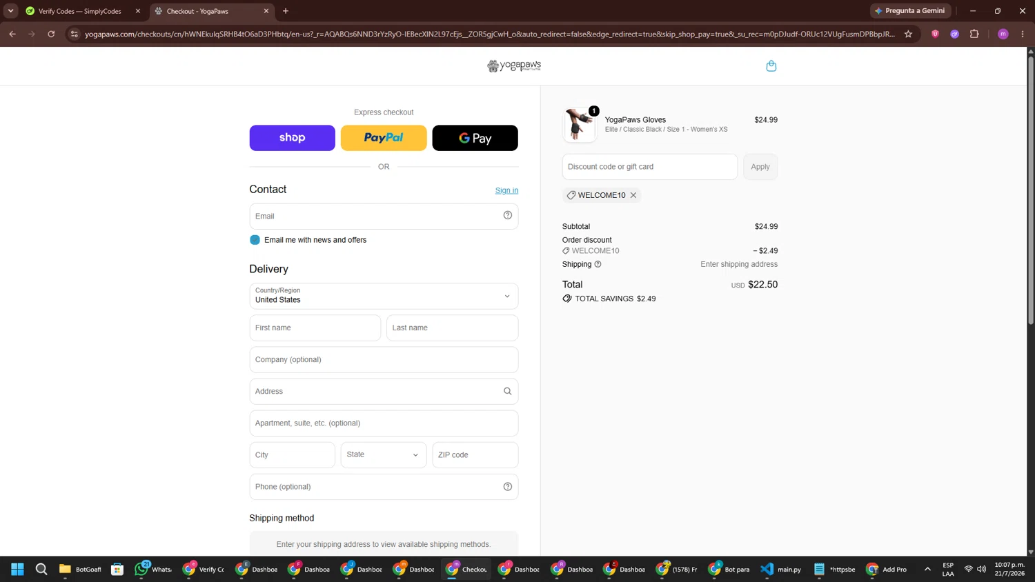Focus the City input field
The width and height of the screenshot is (1035, 582).
(293, 455)
